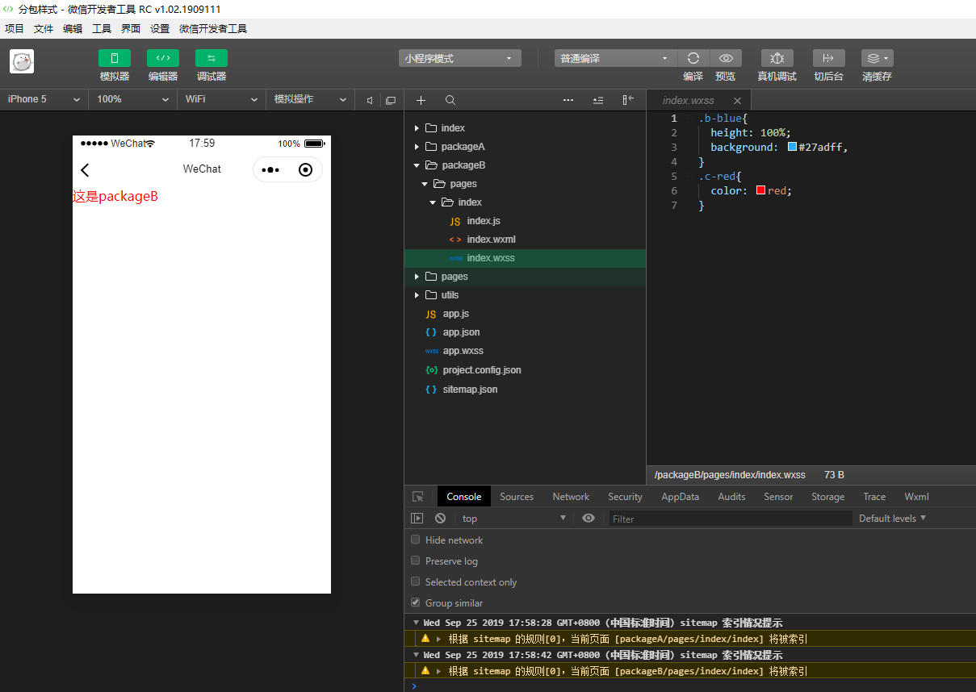Enable the Hide network checkbox
This screenshot has width=976, height=692.
pyautogui.click(x=416, y=540)
